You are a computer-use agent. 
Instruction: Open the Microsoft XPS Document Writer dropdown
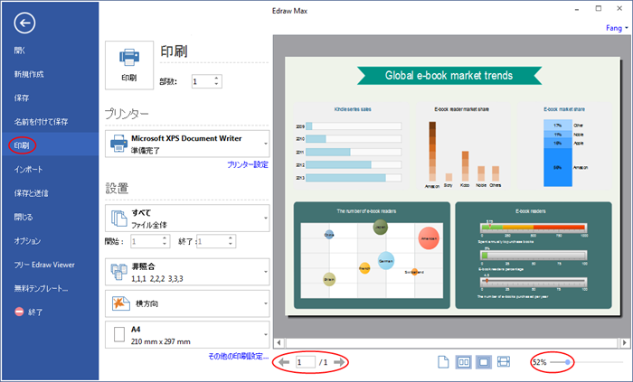click(x=187, y=144)
